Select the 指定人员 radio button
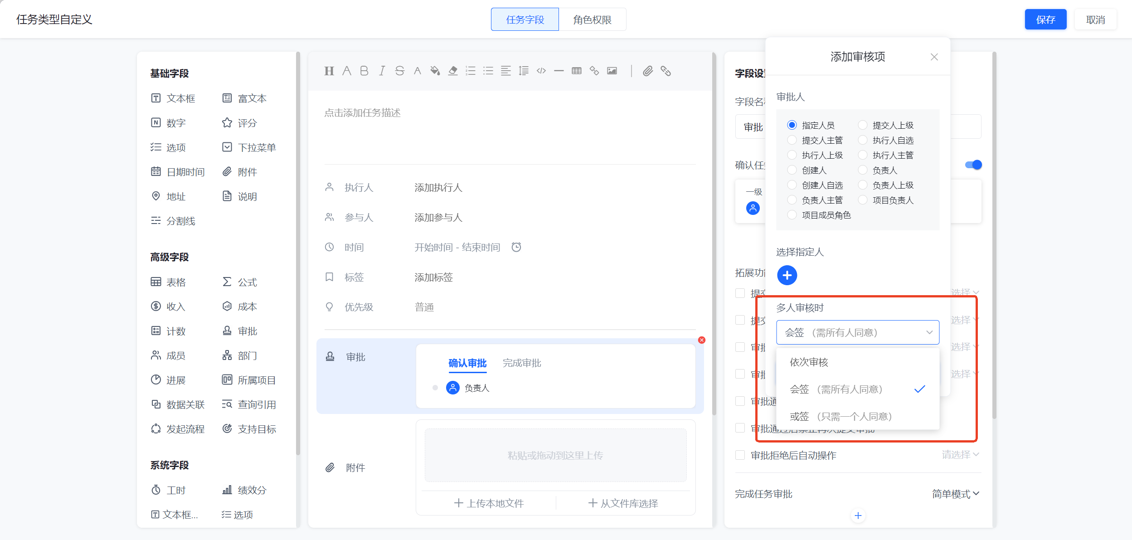The image size is (1132, 540). [792, 125]
